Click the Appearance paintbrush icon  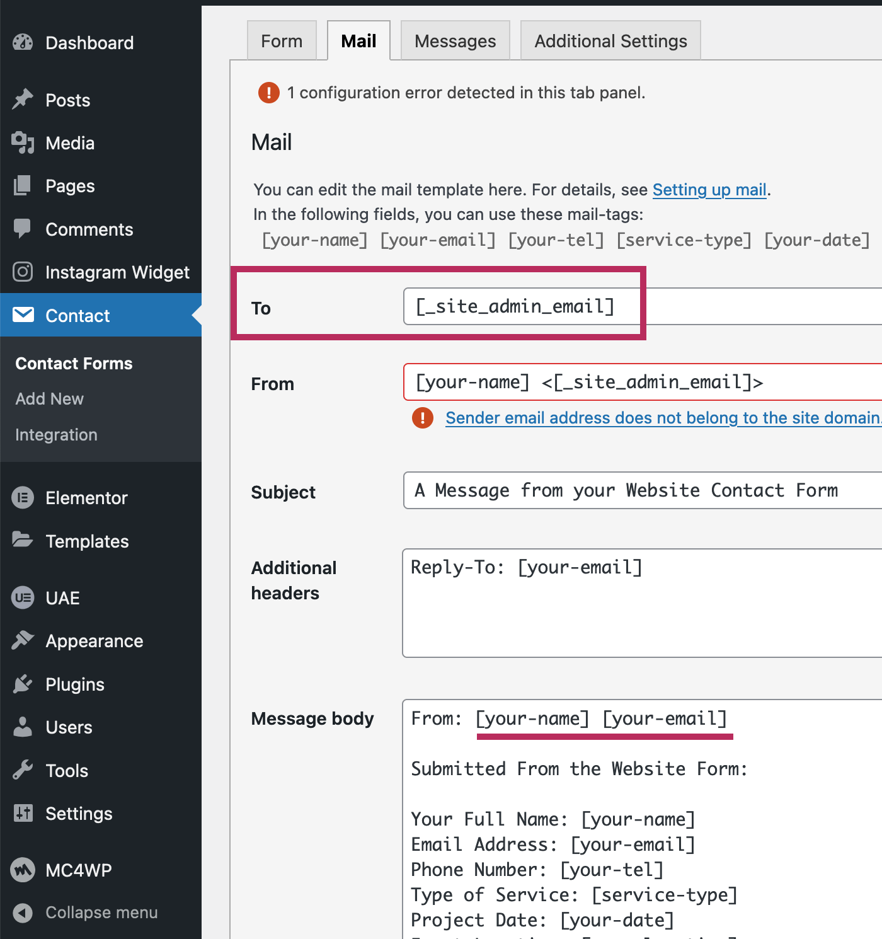(x=23, y=640)
